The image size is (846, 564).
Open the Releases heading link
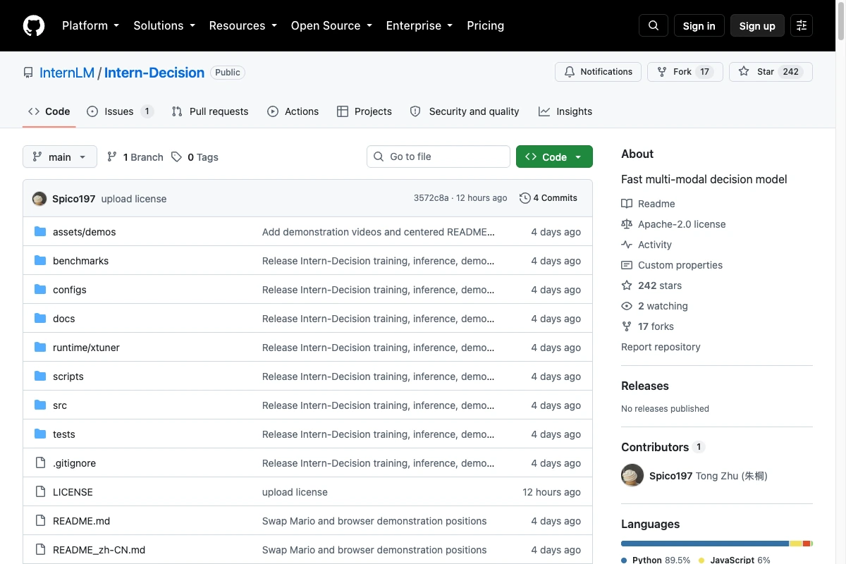point(645,386)
